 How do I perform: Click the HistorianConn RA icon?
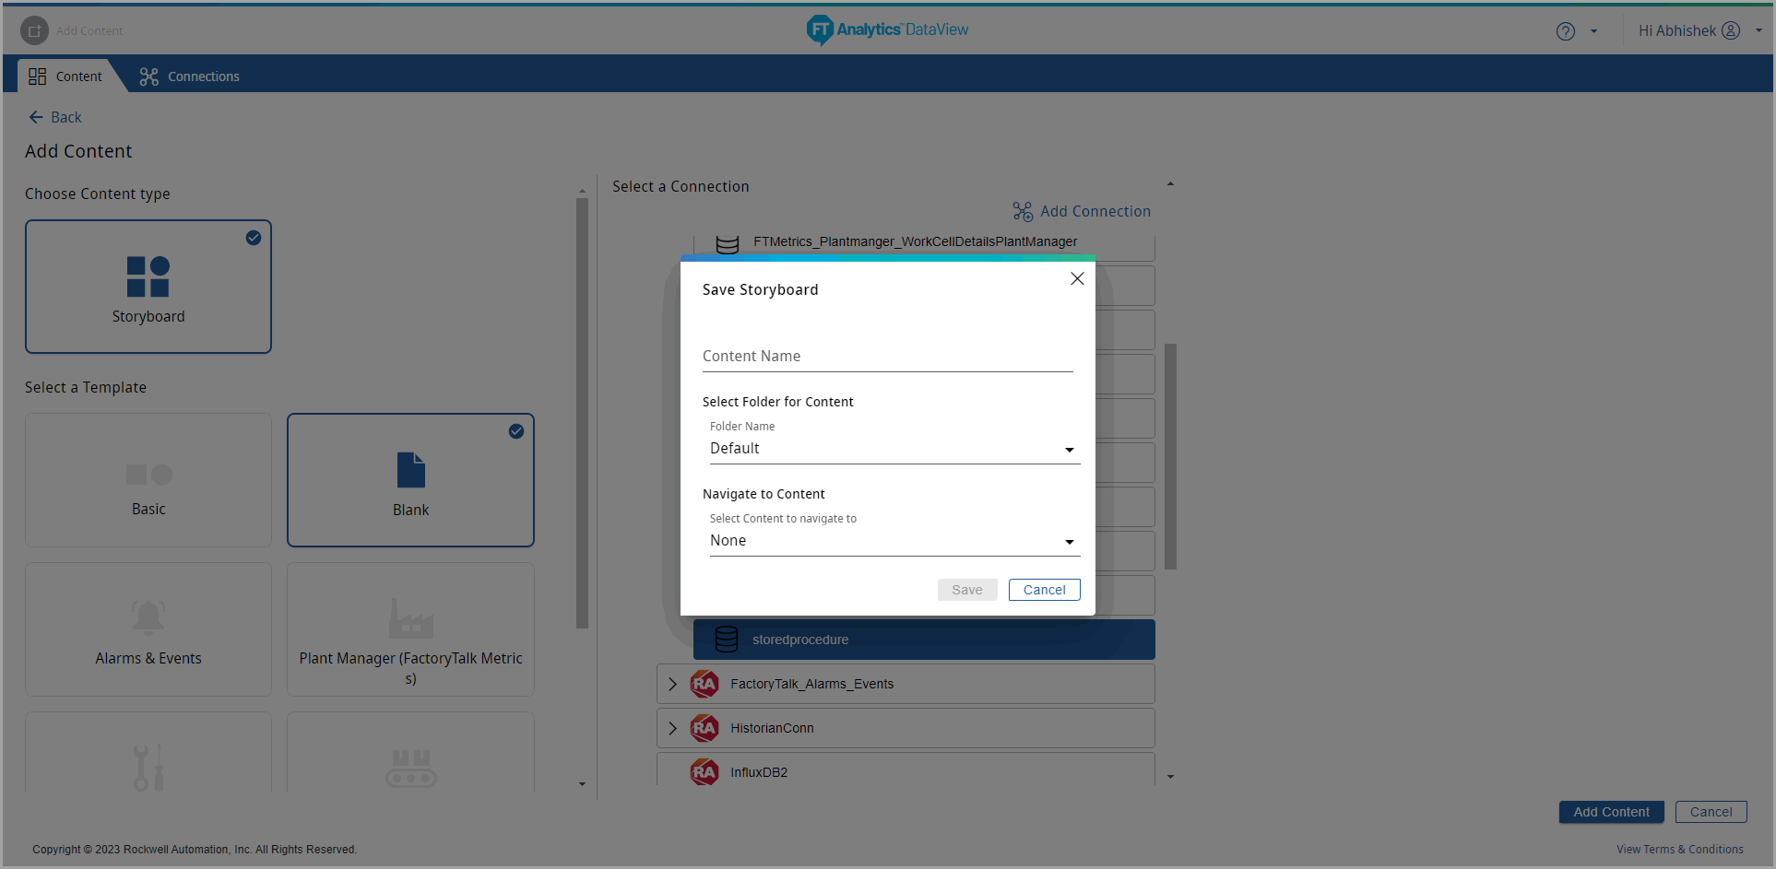coord(704,728)
